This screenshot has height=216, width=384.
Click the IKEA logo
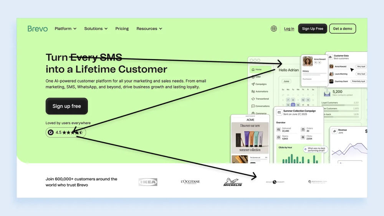(148, 182)
